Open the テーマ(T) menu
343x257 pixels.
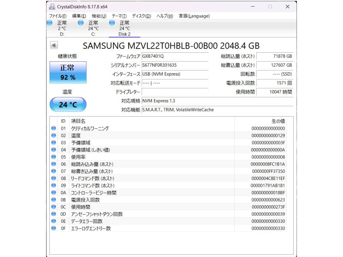point(119,16)
